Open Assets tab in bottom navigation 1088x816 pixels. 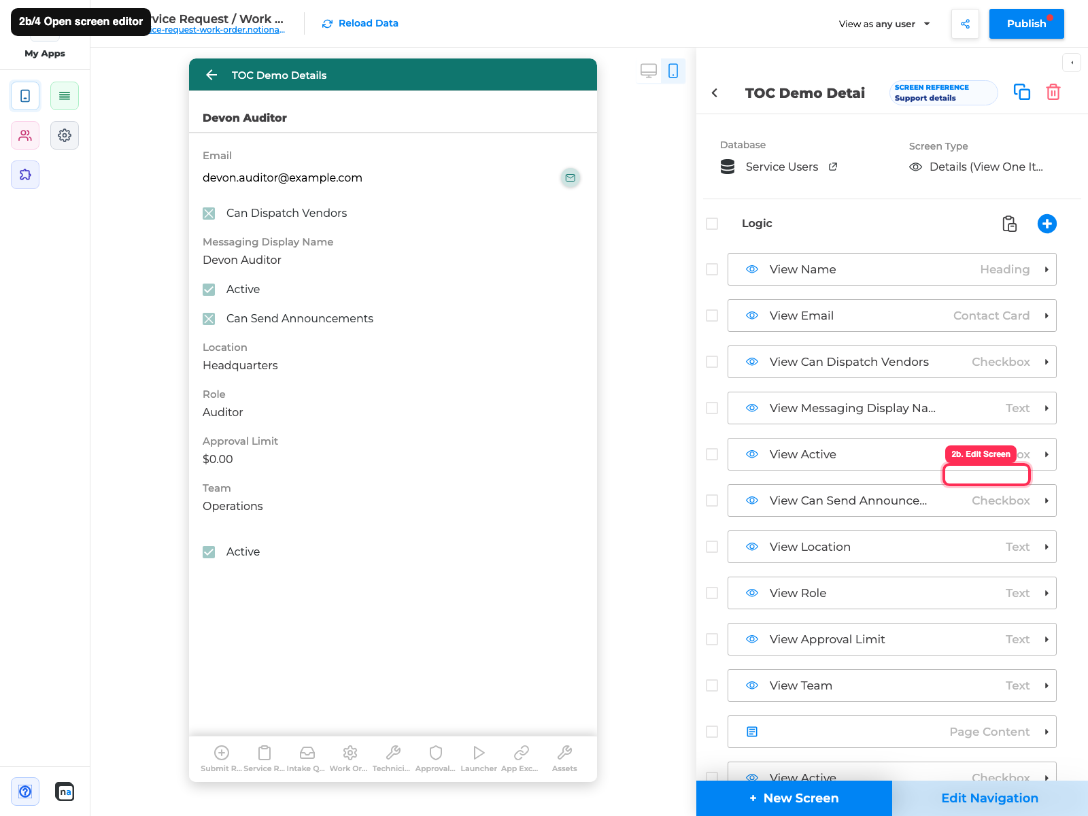click(x=564, y=759)
